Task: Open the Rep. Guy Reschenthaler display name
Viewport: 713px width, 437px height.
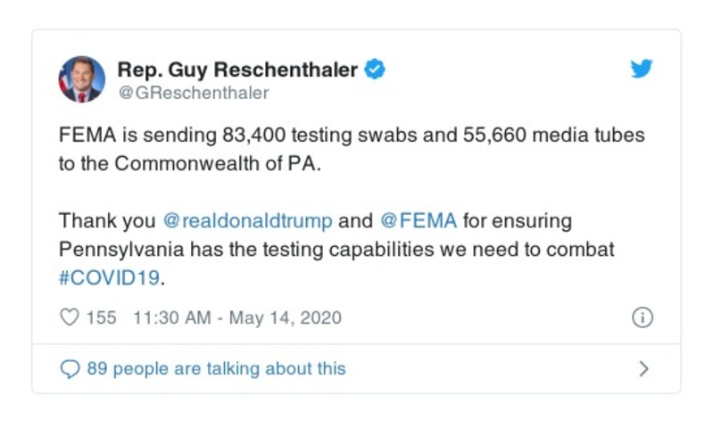Action: click(x=237, y=70)
